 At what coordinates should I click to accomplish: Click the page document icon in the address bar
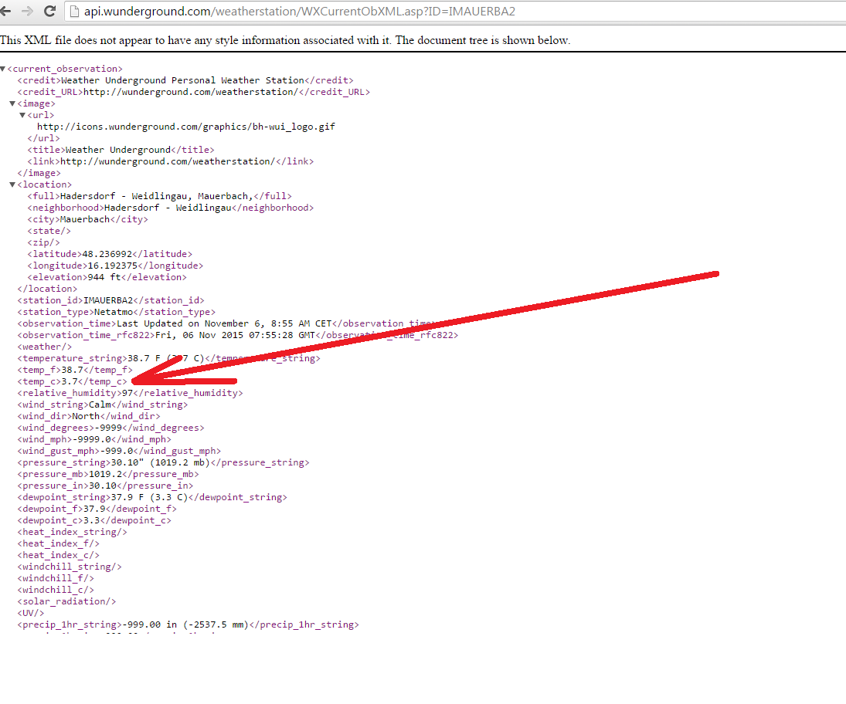tap(74, 12)
